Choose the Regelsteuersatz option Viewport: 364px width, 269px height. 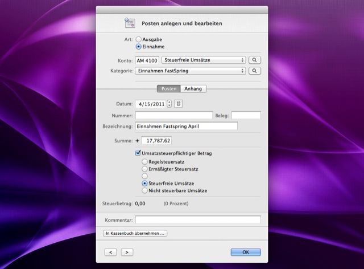[x=145, y=162]
